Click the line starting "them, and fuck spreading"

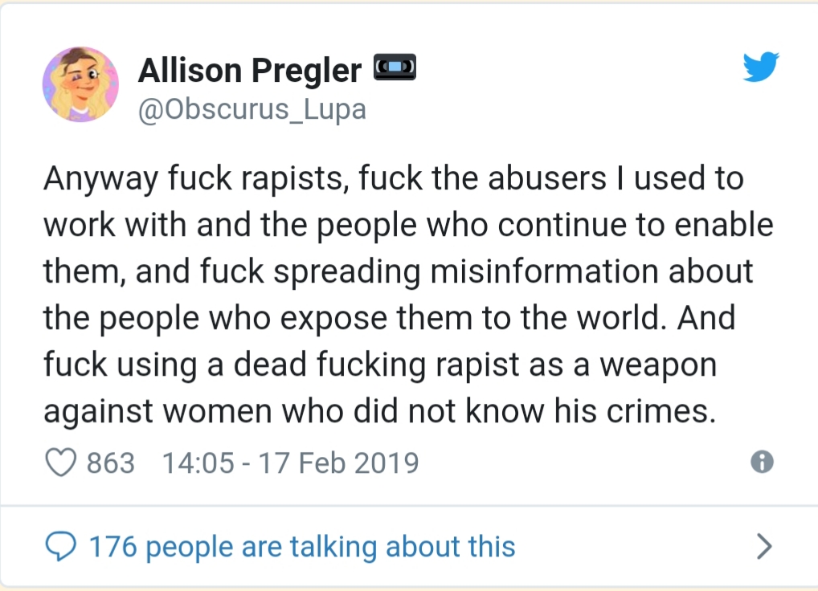pos(398,271)
